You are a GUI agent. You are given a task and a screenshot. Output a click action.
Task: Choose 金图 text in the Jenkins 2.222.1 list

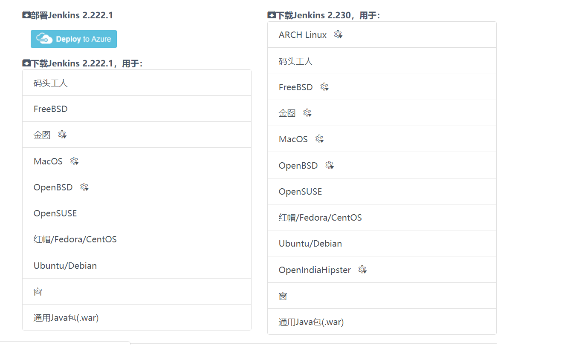(x=42, y=135)
